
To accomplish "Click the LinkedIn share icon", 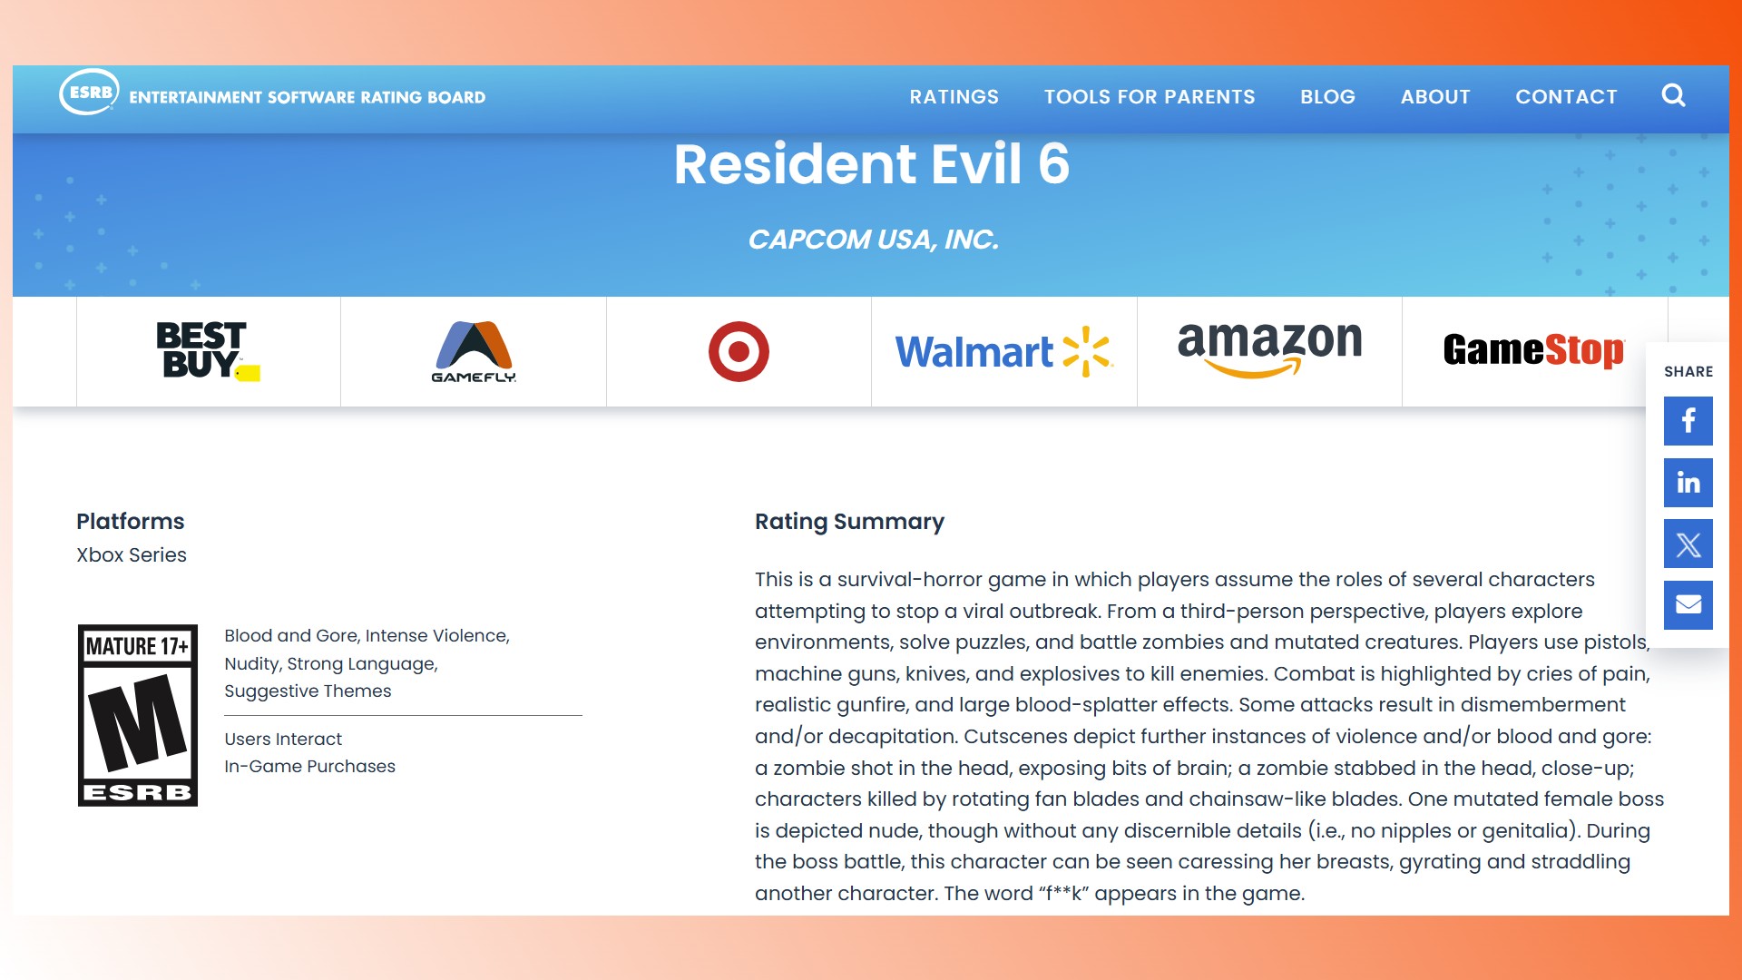I will [1688, 482].
